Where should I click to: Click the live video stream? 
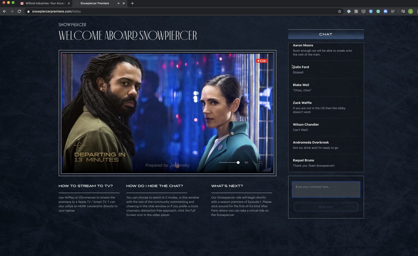(167, 113)
